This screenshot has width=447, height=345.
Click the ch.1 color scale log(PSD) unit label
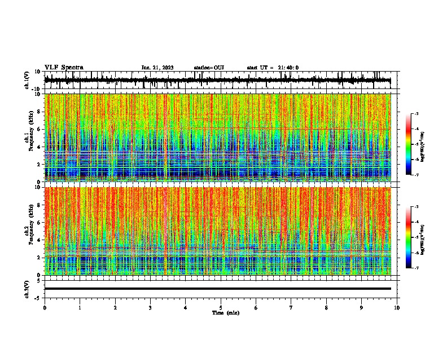(x=423, y=147)
